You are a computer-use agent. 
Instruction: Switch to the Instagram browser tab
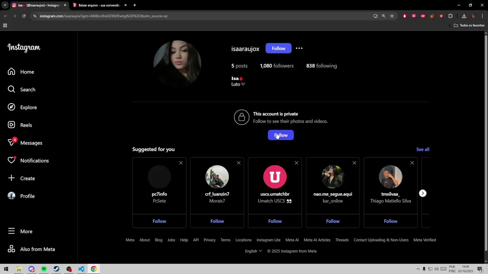coord(39,5)
